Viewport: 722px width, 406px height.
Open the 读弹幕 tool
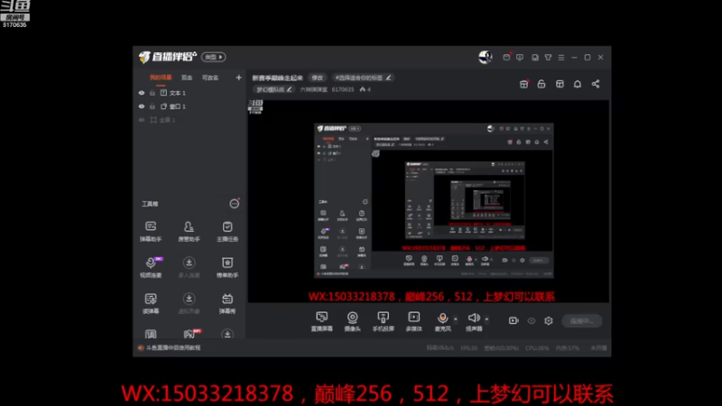pos(151,303)
